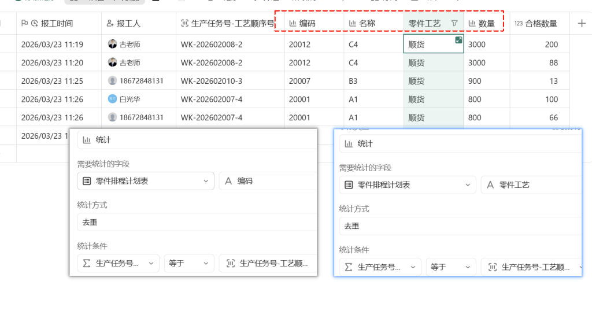Select the 生产任务号-工艺顺序号 column header
The width and height of the screenshot is (592, 333).
pos(230,23)
